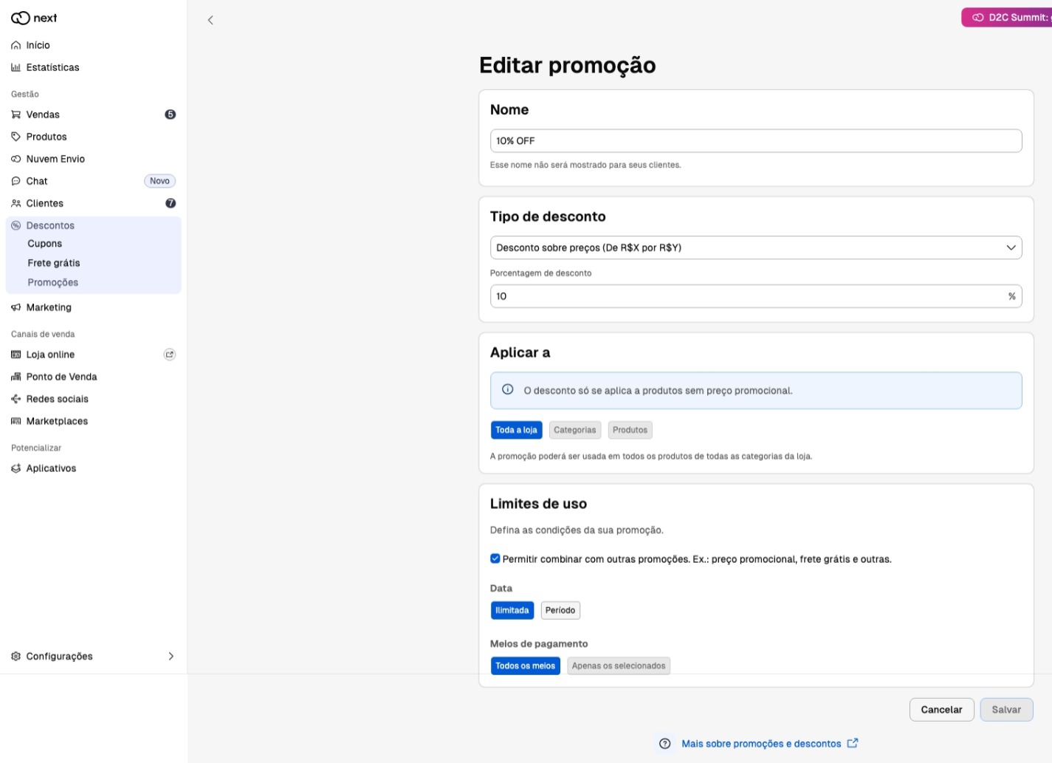This screenshot has height=763, width=1052.
Task: Click the Tipo de desconto dropdown chevron
Action: point(1011,247)
